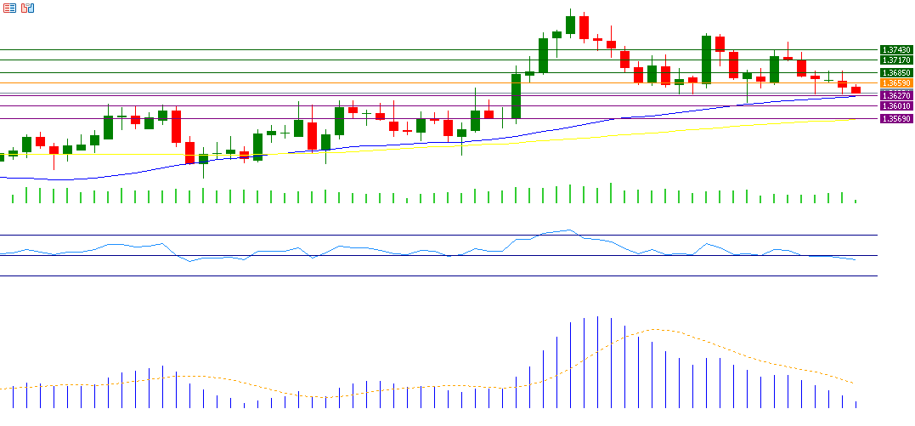Screen dimensions: 915x426
Task: Select the purple 1.36010 price label
Action: (x=895, y=106)
